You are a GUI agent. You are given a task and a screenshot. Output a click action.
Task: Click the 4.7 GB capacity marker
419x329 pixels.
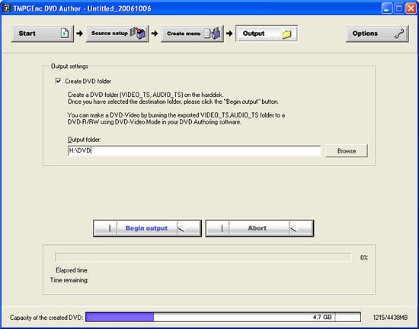[x=322, y=318]
